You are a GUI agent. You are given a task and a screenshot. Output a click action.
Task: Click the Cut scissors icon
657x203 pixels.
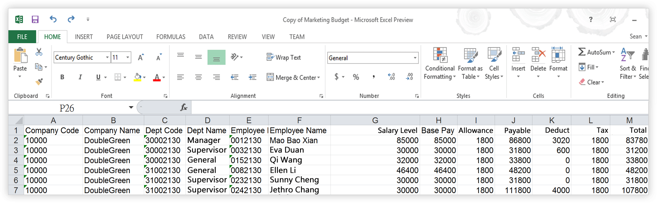(39, 52)
